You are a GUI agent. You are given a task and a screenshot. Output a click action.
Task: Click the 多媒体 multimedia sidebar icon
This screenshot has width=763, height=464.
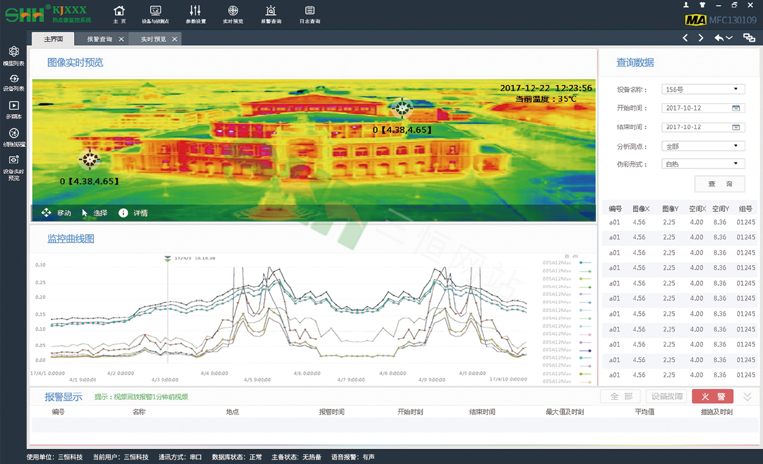tap(13, 109)
